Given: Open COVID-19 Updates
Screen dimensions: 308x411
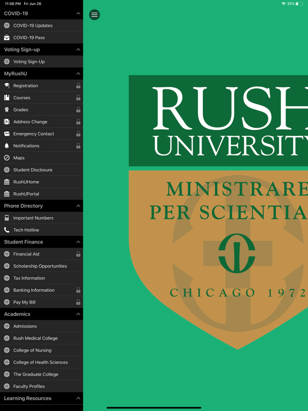Looking at the screenshot, I should click(x=41, y=26).
